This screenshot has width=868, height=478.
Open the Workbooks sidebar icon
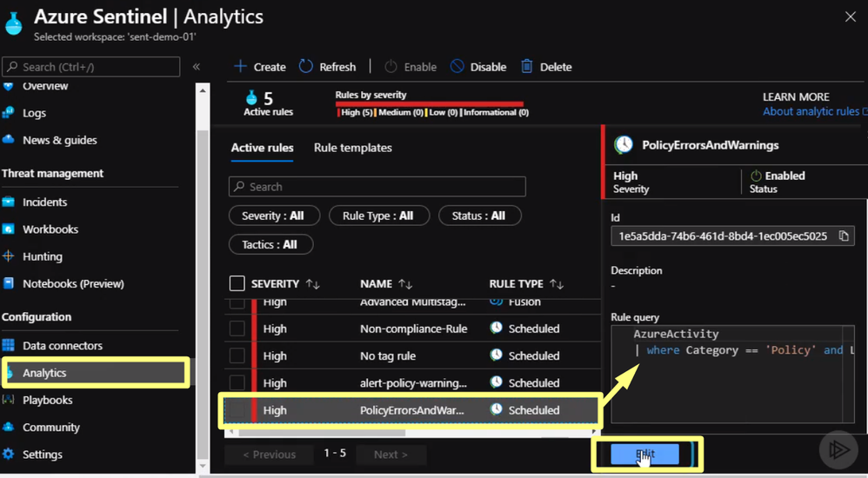(9, 229)
